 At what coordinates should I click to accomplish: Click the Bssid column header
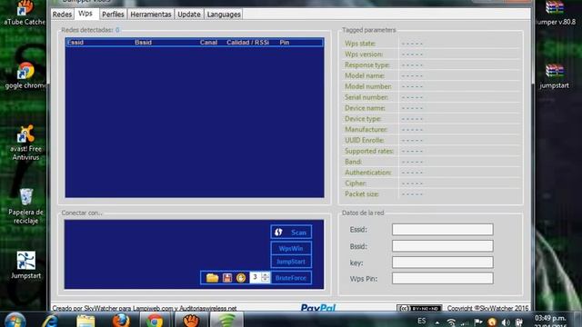pos(144,43)
